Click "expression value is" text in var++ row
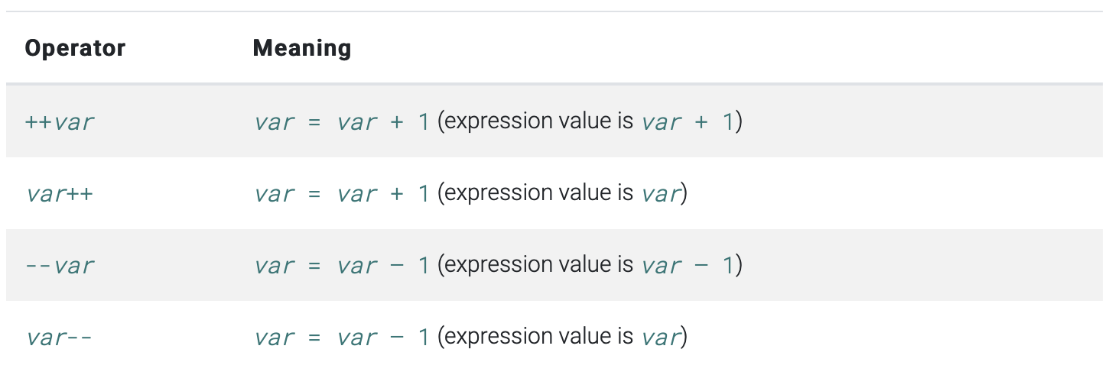This screenshot has height=391, width=1112. click(539, 193)
